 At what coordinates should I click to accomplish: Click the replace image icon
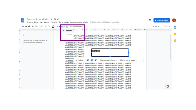pos(67,26)
